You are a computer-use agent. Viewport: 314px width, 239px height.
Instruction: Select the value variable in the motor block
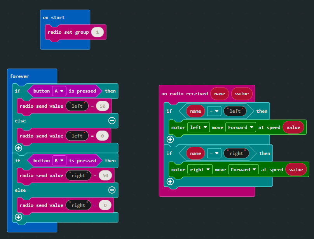pos(293,127)
